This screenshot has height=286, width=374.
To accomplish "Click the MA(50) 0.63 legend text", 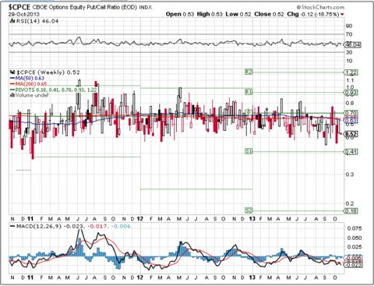I will point(30,78).
